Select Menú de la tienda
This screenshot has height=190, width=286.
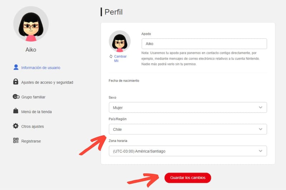click(36, 112)
